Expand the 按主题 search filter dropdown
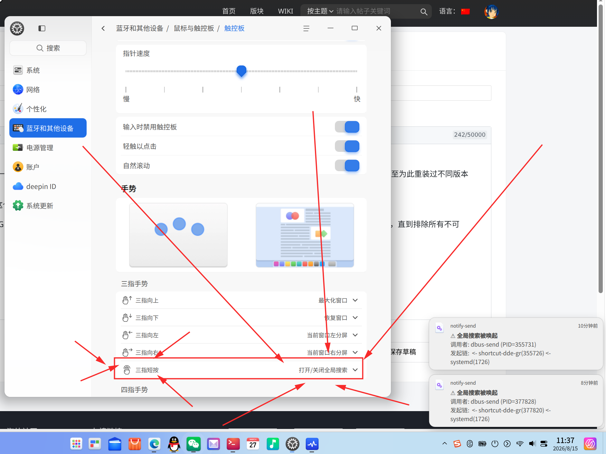Screen dimensions: 606x454 (x=320, y=11)
